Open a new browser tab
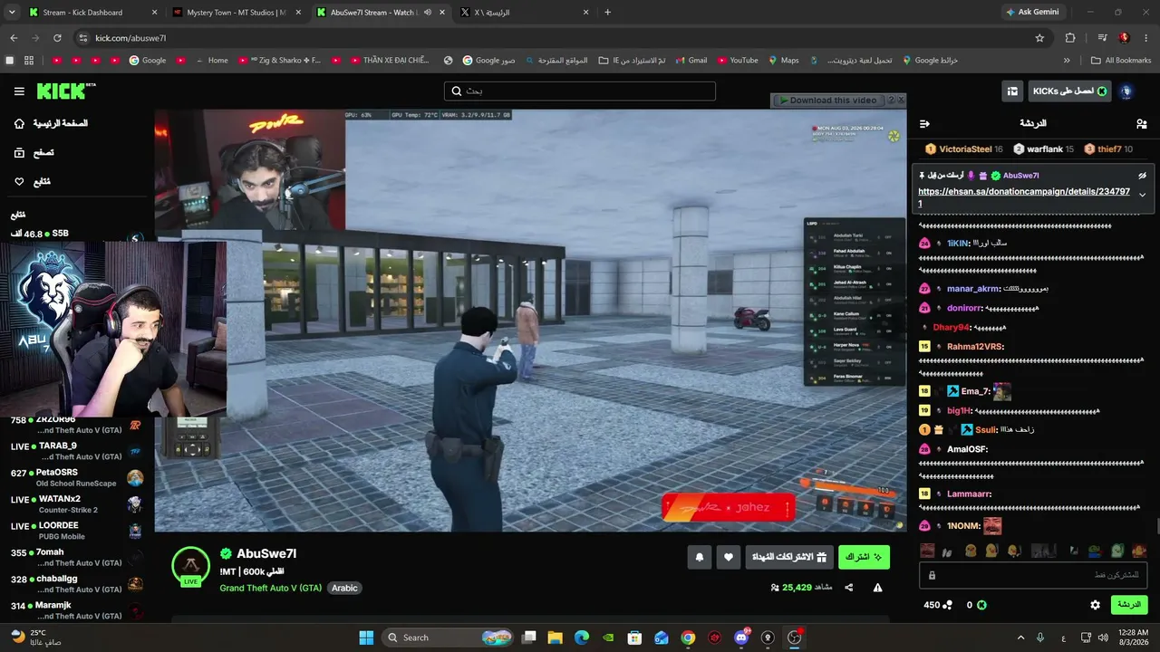 607,13
